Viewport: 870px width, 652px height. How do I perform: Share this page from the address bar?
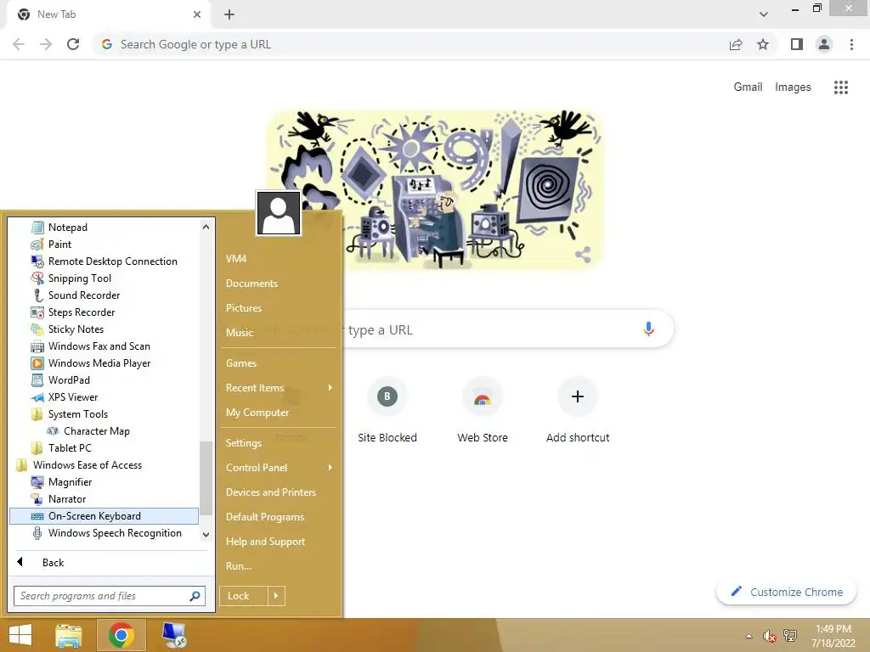click(736, 44)
